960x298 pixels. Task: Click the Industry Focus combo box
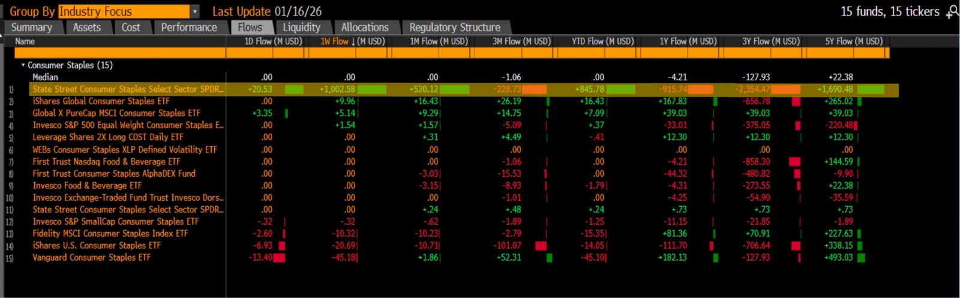pyautogui.click(x=124, y=12)
